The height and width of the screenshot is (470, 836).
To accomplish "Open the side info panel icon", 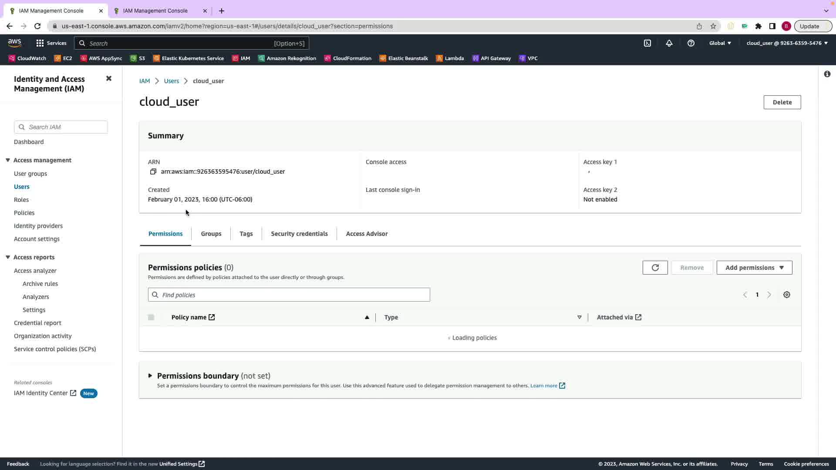I will [827, 74].
